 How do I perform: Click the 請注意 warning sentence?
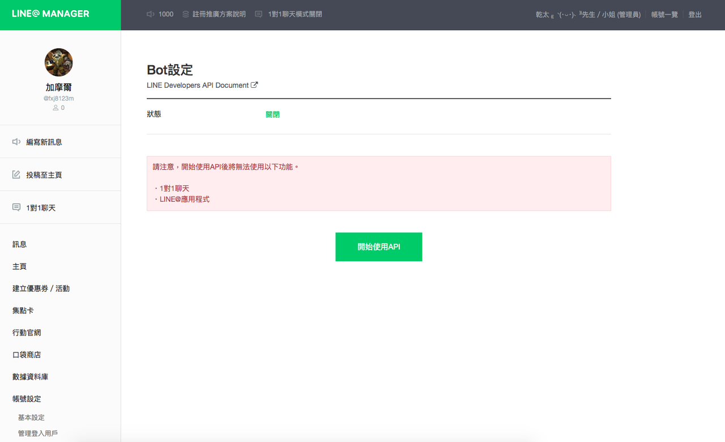tap(226, 167)
